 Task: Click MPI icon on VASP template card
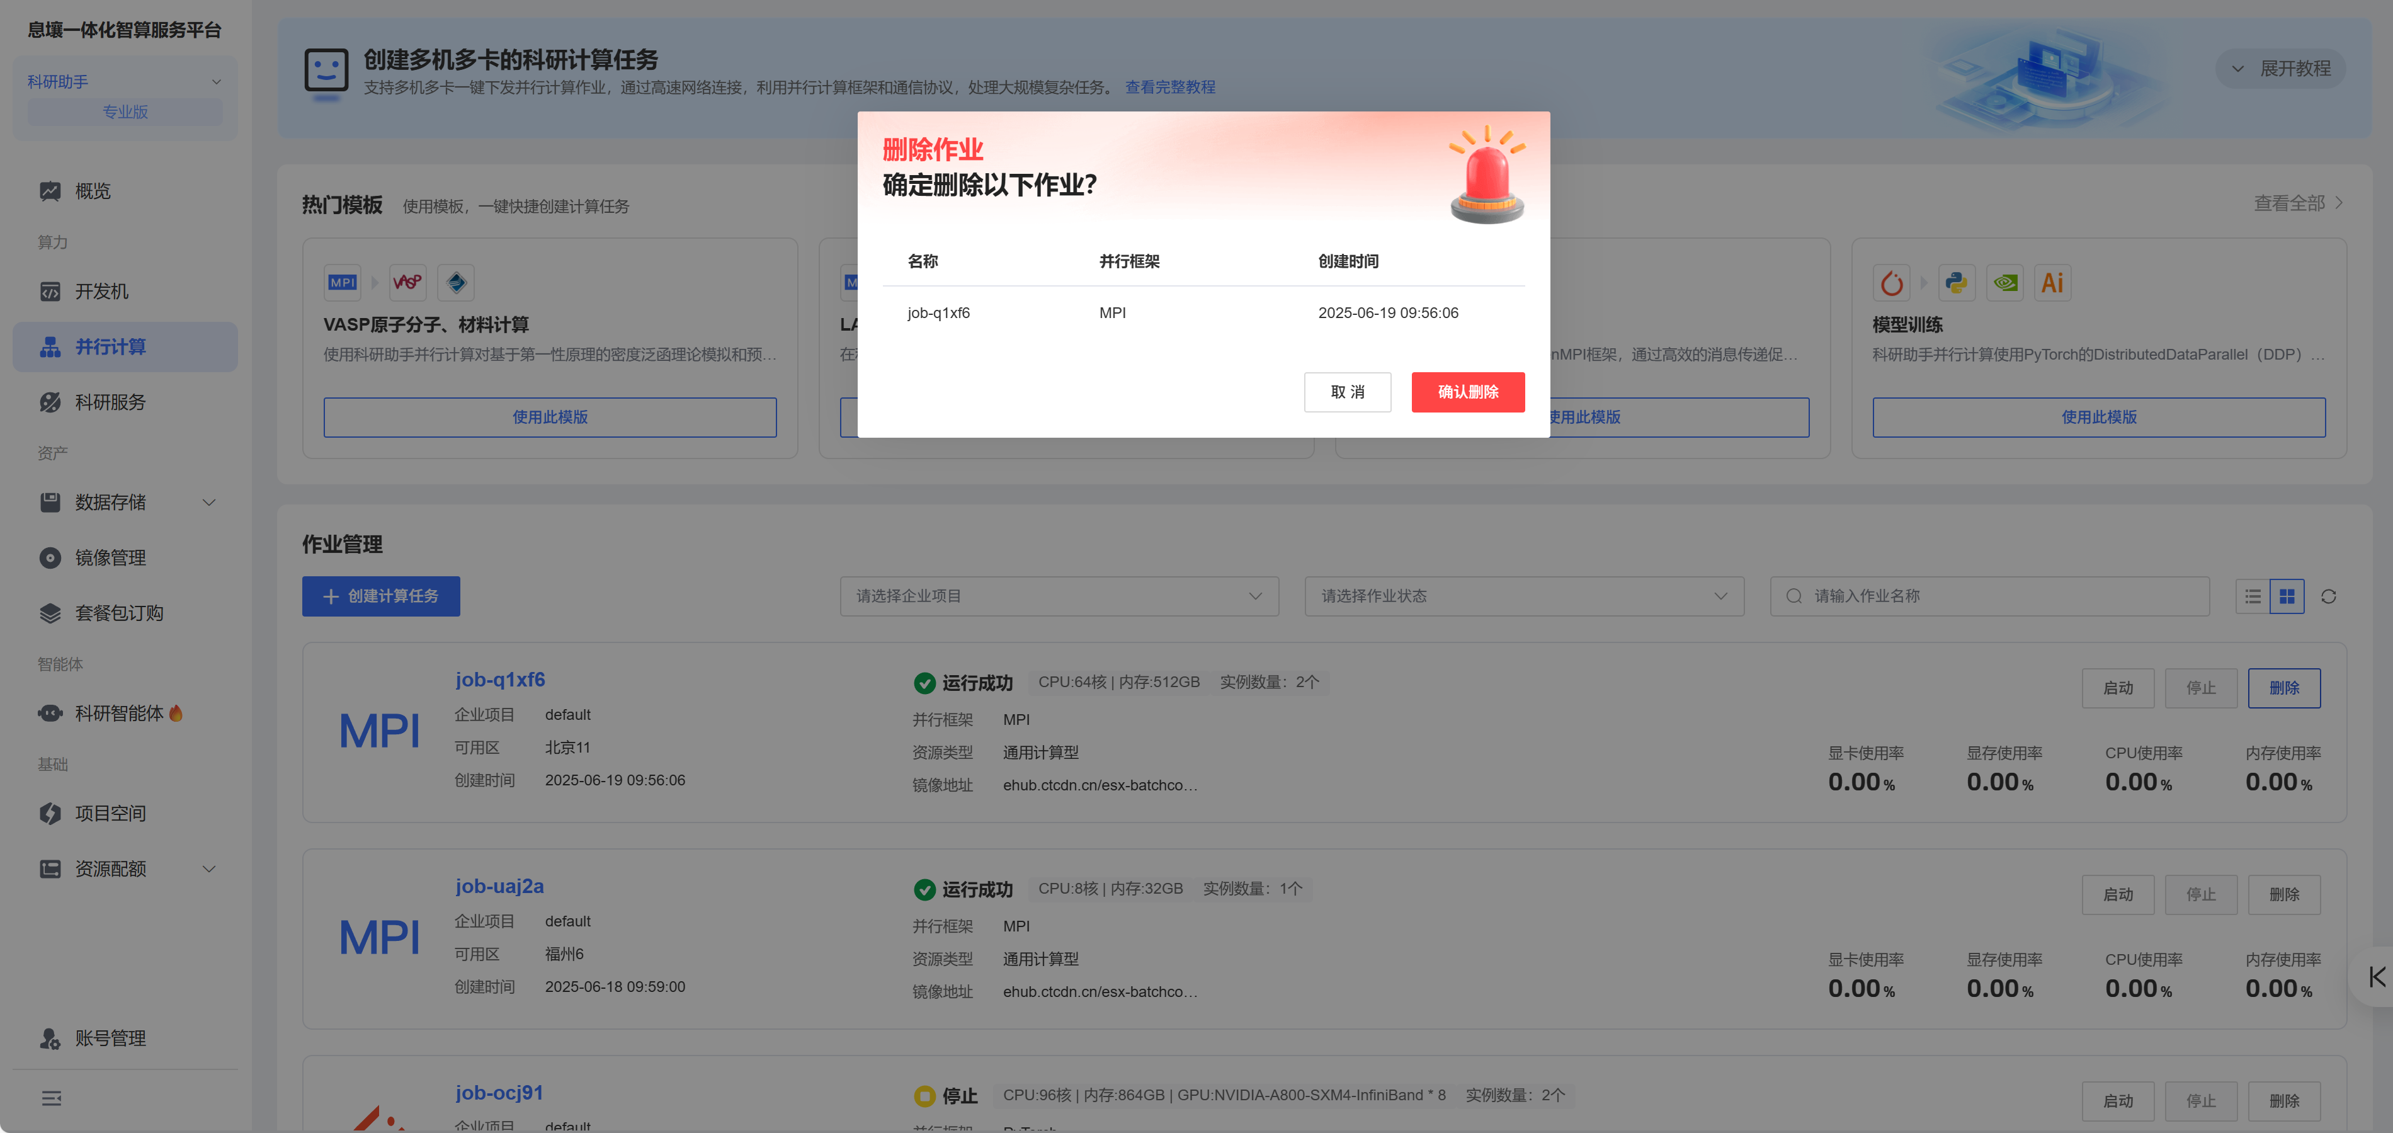point(343,282)
